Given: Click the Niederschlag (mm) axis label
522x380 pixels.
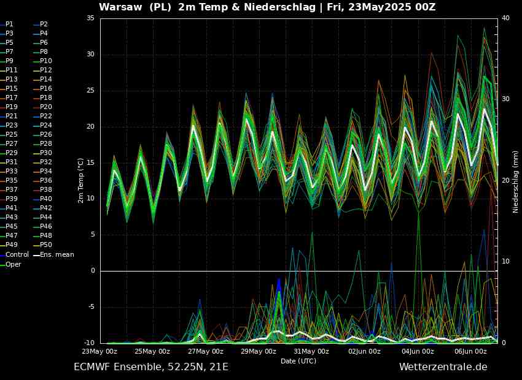Looking at the screenshot, I should [x=515, y=181].
